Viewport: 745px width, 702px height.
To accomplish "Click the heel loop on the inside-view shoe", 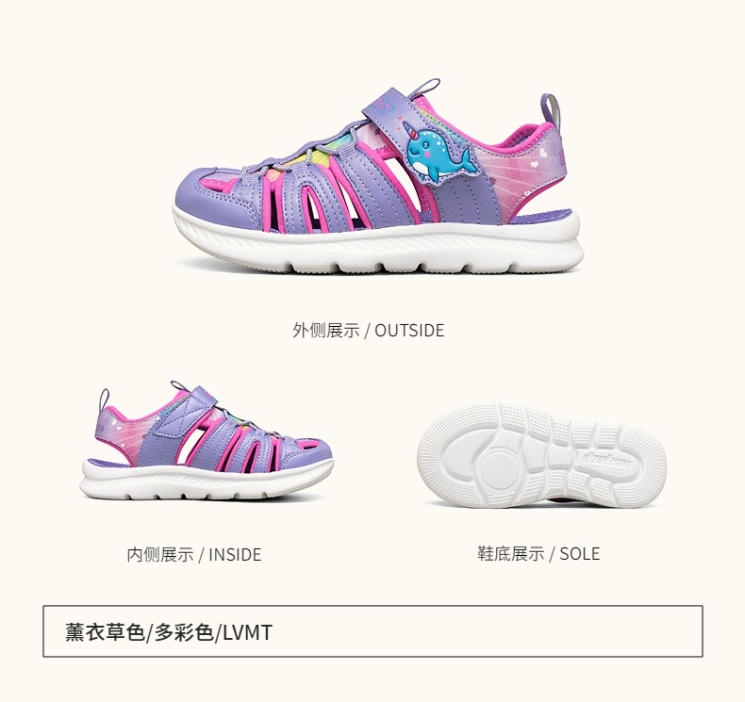I will (104, 400).
